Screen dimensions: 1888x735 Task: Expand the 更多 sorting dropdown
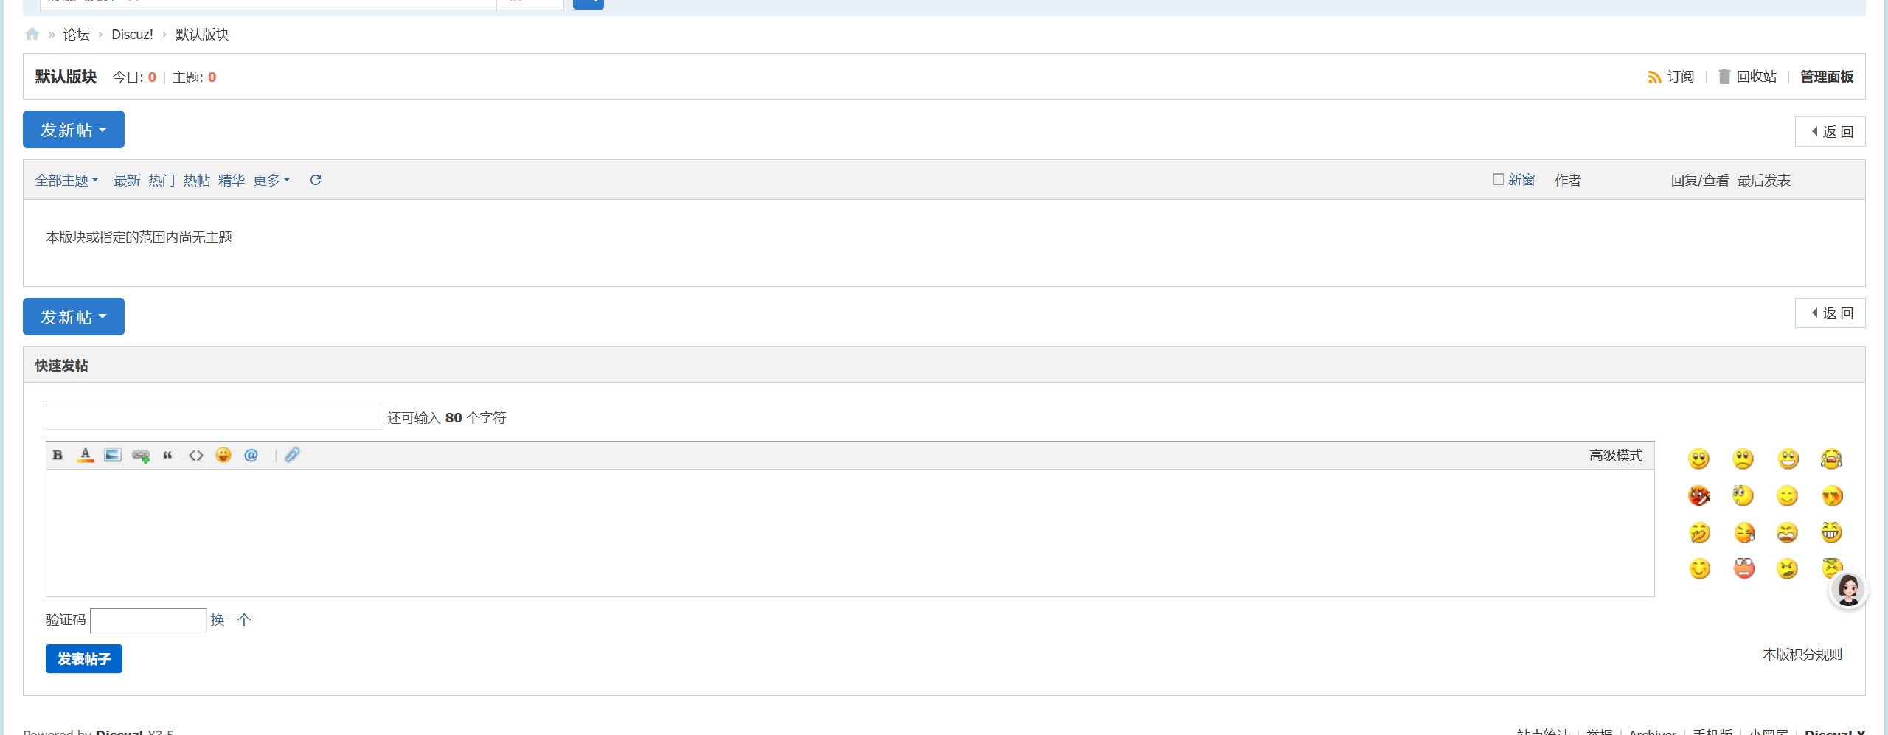[x=271, y=181]
